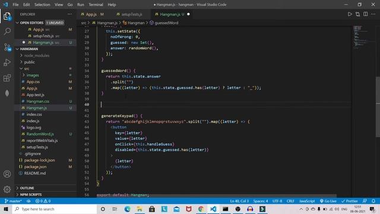Split the editor to the right

coord(366,14)
